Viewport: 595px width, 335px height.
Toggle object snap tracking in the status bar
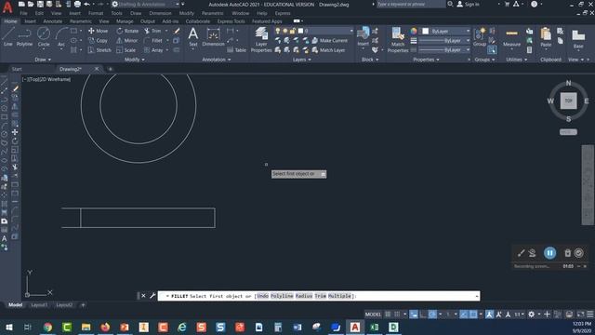tap(464, 315)
